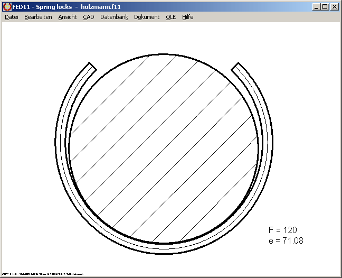Close the FED11 Spring locks window
Image resolution: width=342 pixels, height=278 pixels.
point(335,7)
